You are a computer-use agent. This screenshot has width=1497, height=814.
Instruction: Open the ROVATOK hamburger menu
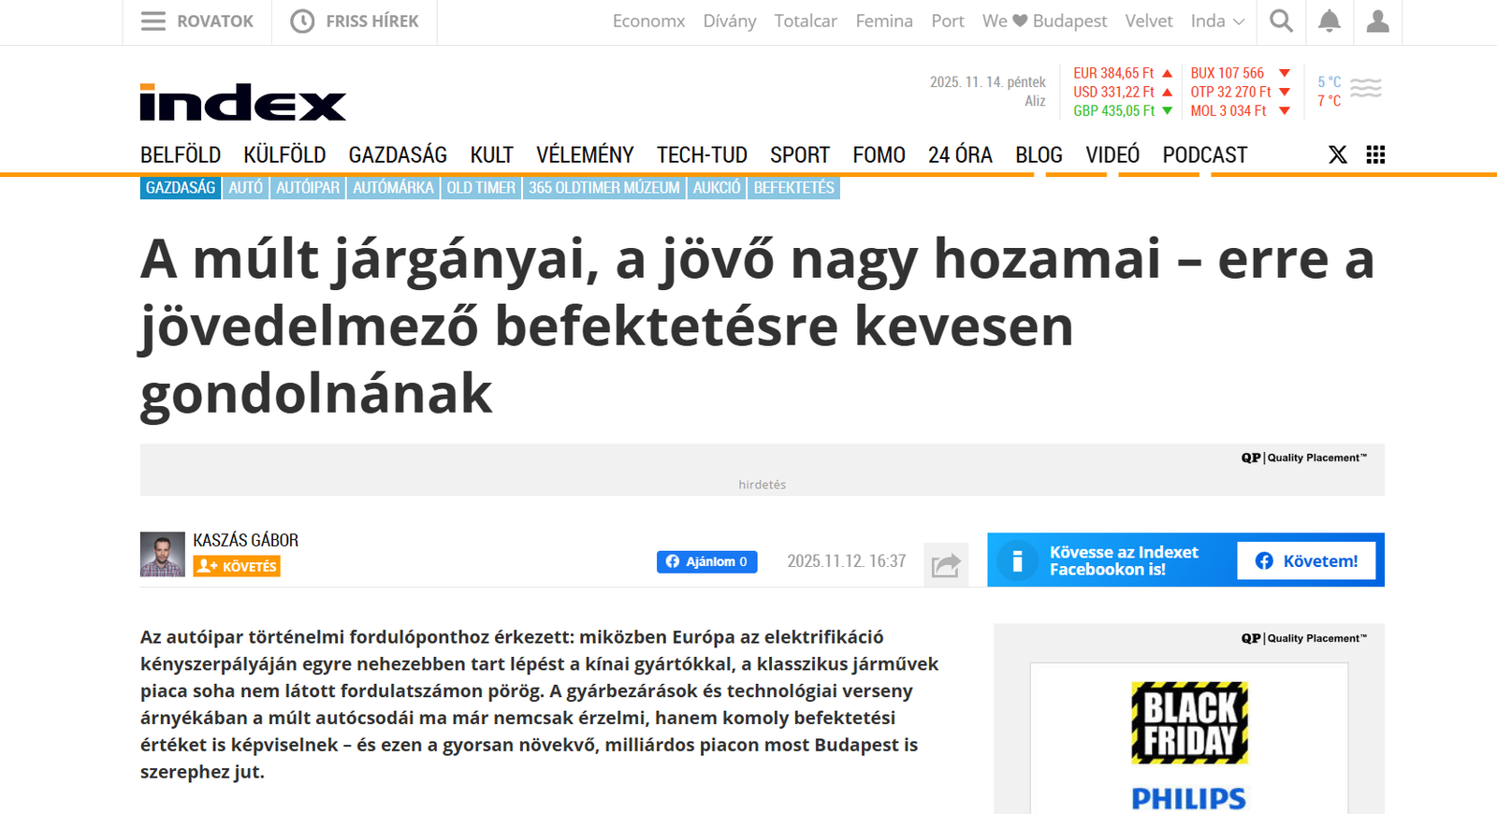point(197,21)
